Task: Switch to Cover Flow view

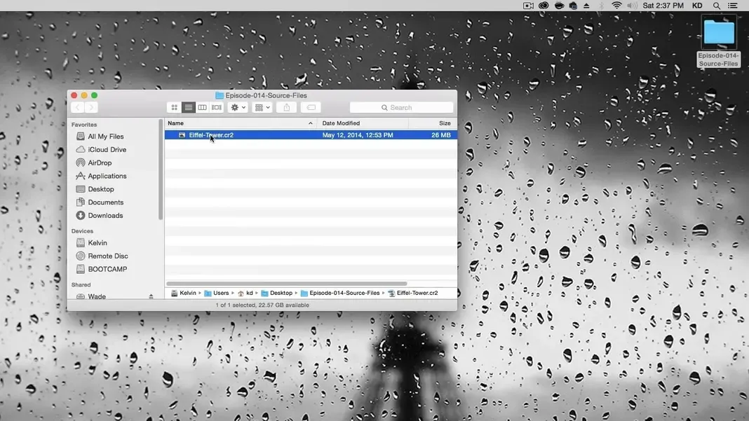Action: [216, 107]
